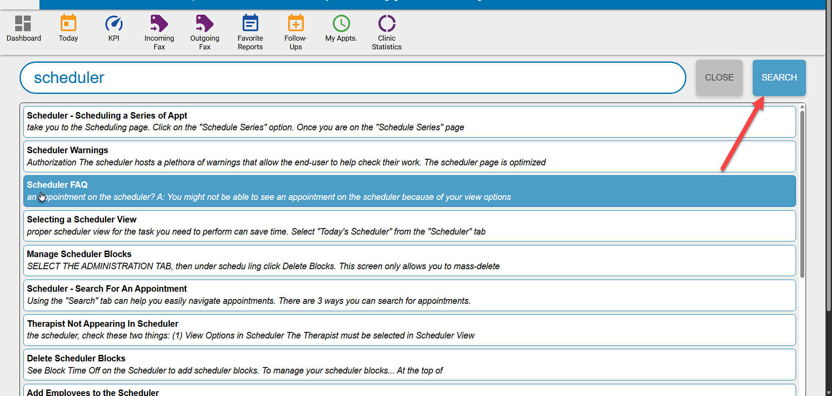Open Clinic Statistics
Viewport: 832px width, 396px height.
(x=387, y=30)
